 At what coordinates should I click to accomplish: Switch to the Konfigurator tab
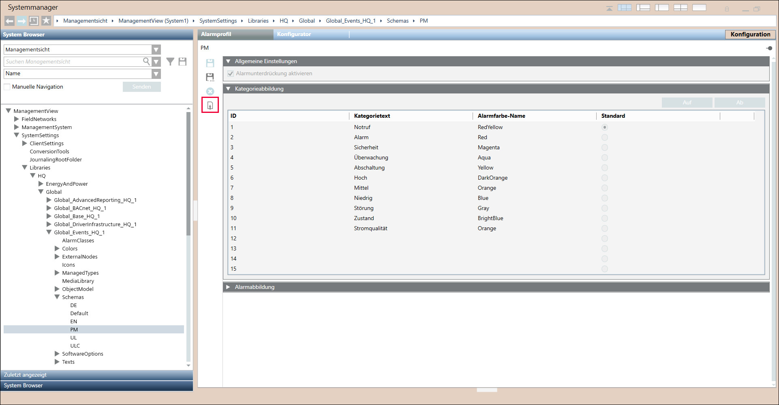click(x=294, y=34)
